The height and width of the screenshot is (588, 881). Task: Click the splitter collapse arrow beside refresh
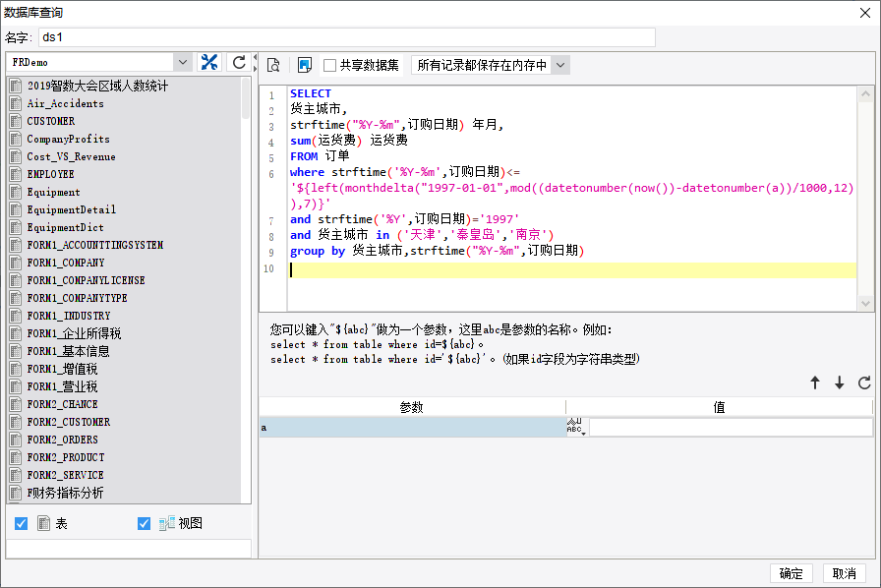[x=255, y=57]
